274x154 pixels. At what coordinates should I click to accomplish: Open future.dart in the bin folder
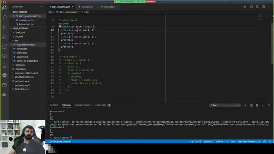22,49
